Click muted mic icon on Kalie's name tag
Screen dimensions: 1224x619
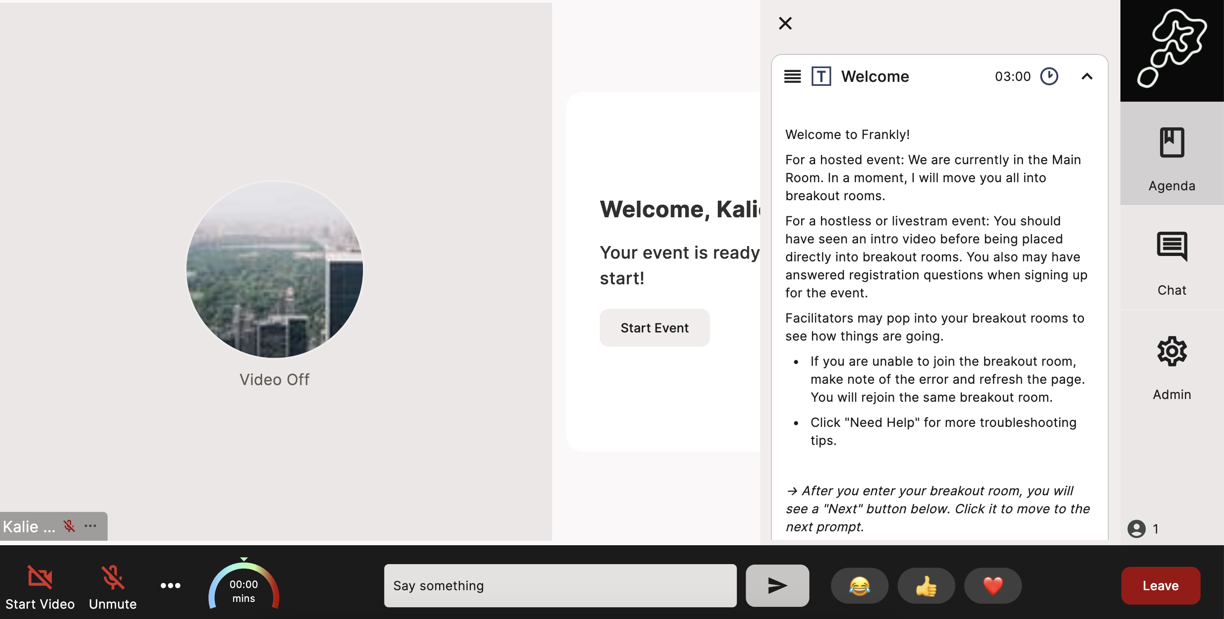point(69,526)
